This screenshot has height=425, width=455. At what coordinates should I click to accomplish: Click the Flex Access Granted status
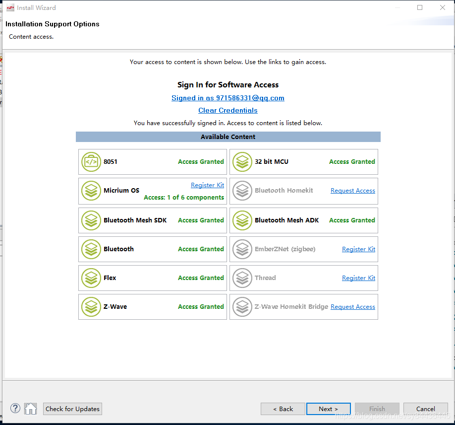tap(201, 278)
